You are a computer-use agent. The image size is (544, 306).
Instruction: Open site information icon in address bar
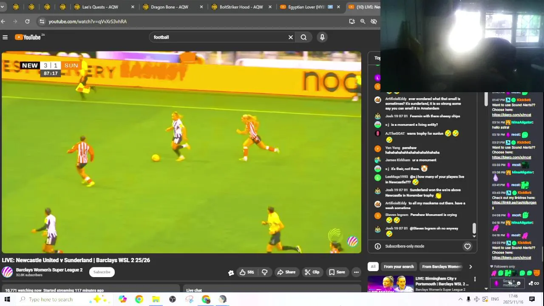41,21
